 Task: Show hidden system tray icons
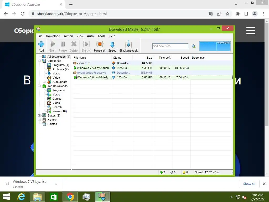(x=232, y=197)
